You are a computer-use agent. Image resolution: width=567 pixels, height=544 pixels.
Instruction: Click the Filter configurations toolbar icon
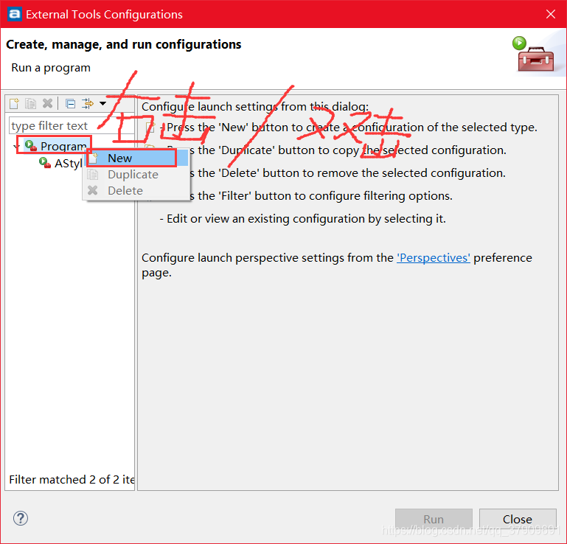coord(88,104)
